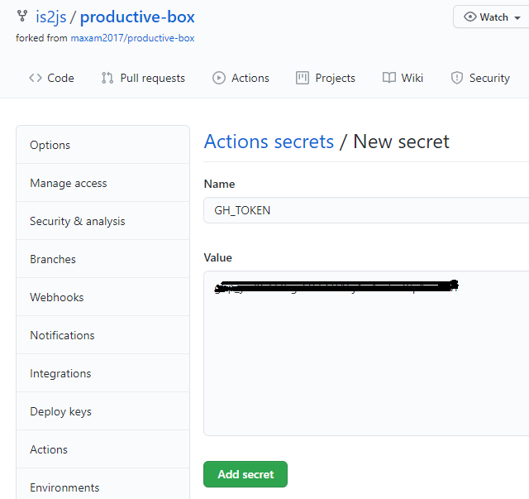Open the productive-box repository link
This screenshot has height=499, width=529.
pyautogui.click(x=137, y=17)
